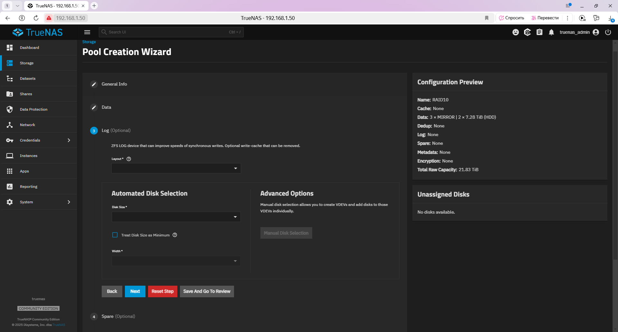
Task: Click the Credentials key icon
Action: pos(10,140)
